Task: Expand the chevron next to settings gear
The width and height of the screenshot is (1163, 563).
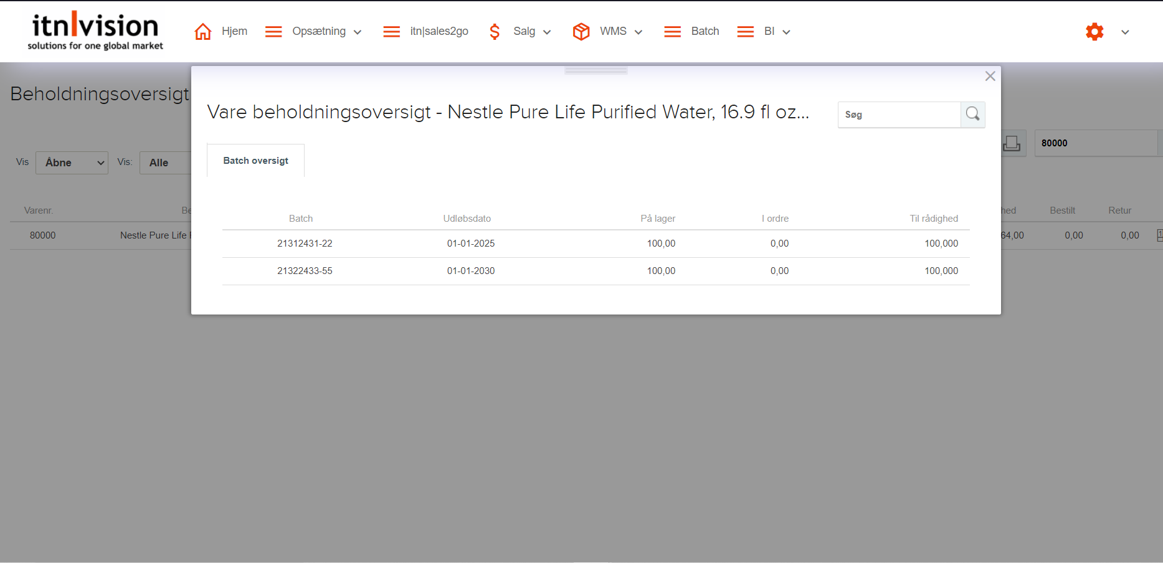Action: 1125,32
